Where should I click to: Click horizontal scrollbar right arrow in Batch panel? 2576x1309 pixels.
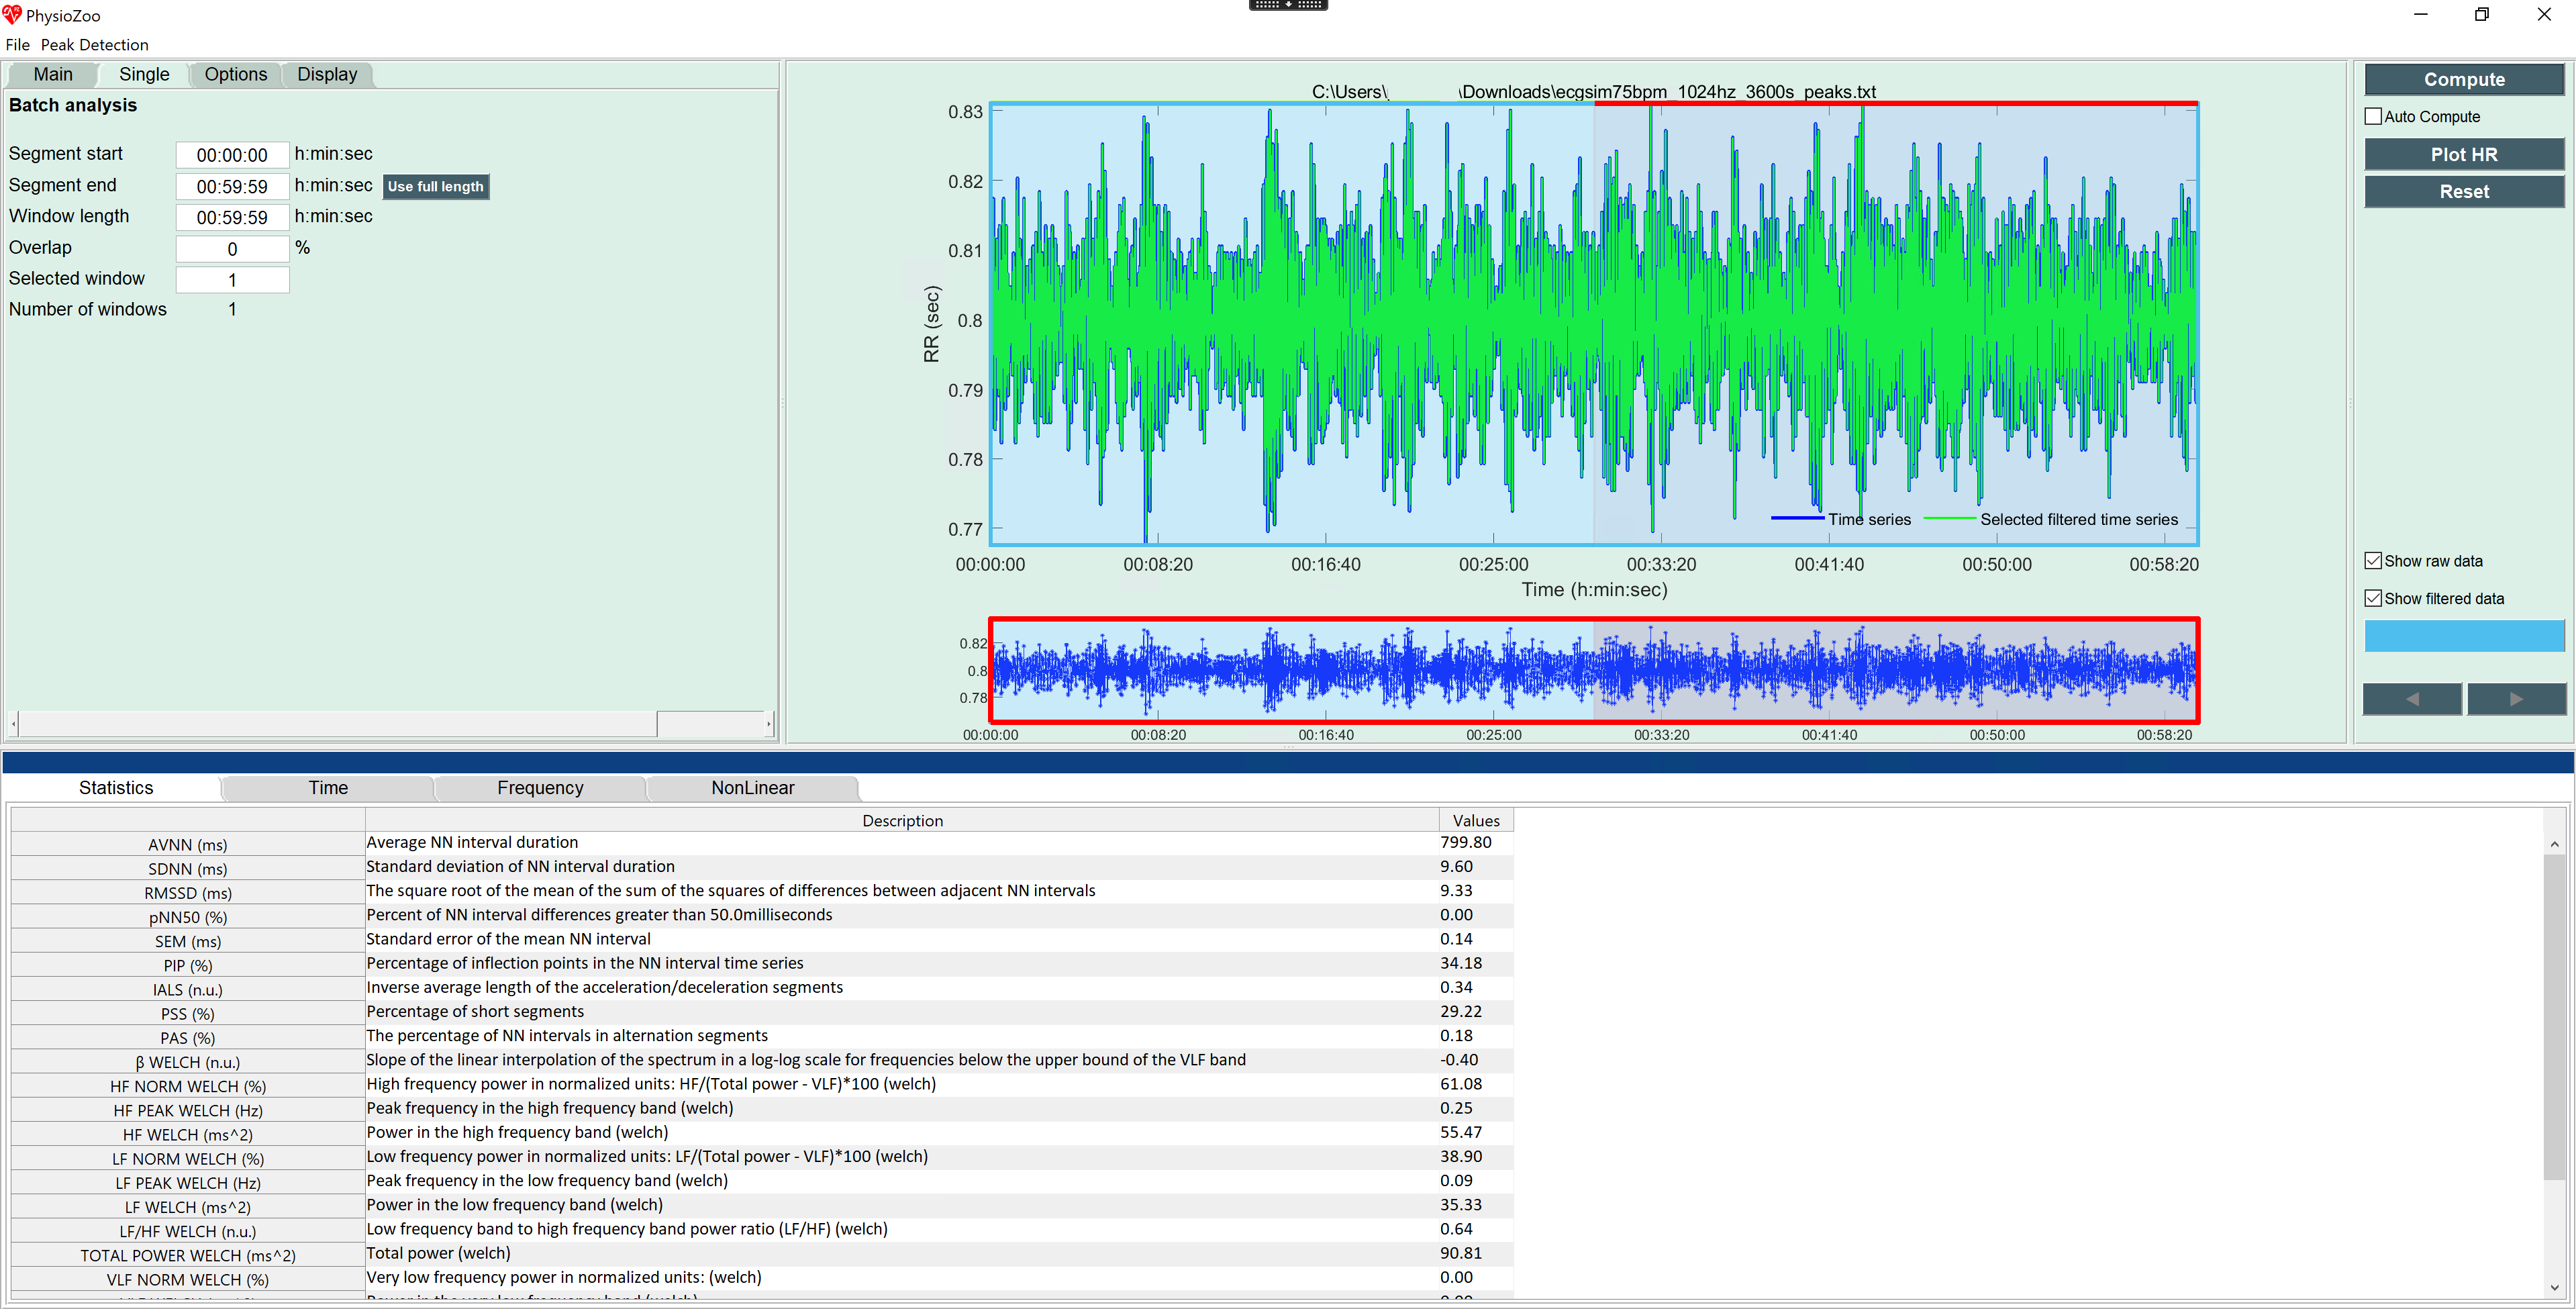tap(768, 723)
